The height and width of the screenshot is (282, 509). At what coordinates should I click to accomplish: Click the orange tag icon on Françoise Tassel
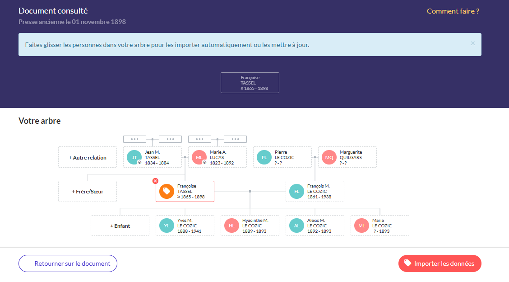(x=167, y=191)
